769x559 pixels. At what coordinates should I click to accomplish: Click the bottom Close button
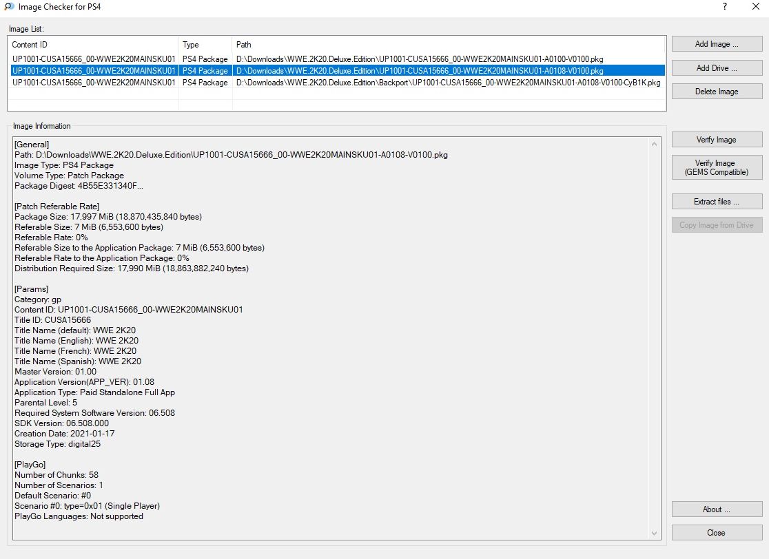pyautogui.click(x=717, y=533)
